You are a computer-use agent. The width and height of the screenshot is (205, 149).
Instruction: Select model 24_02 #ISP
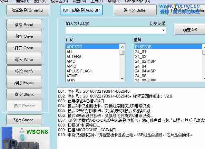click(x=168, y=61)
